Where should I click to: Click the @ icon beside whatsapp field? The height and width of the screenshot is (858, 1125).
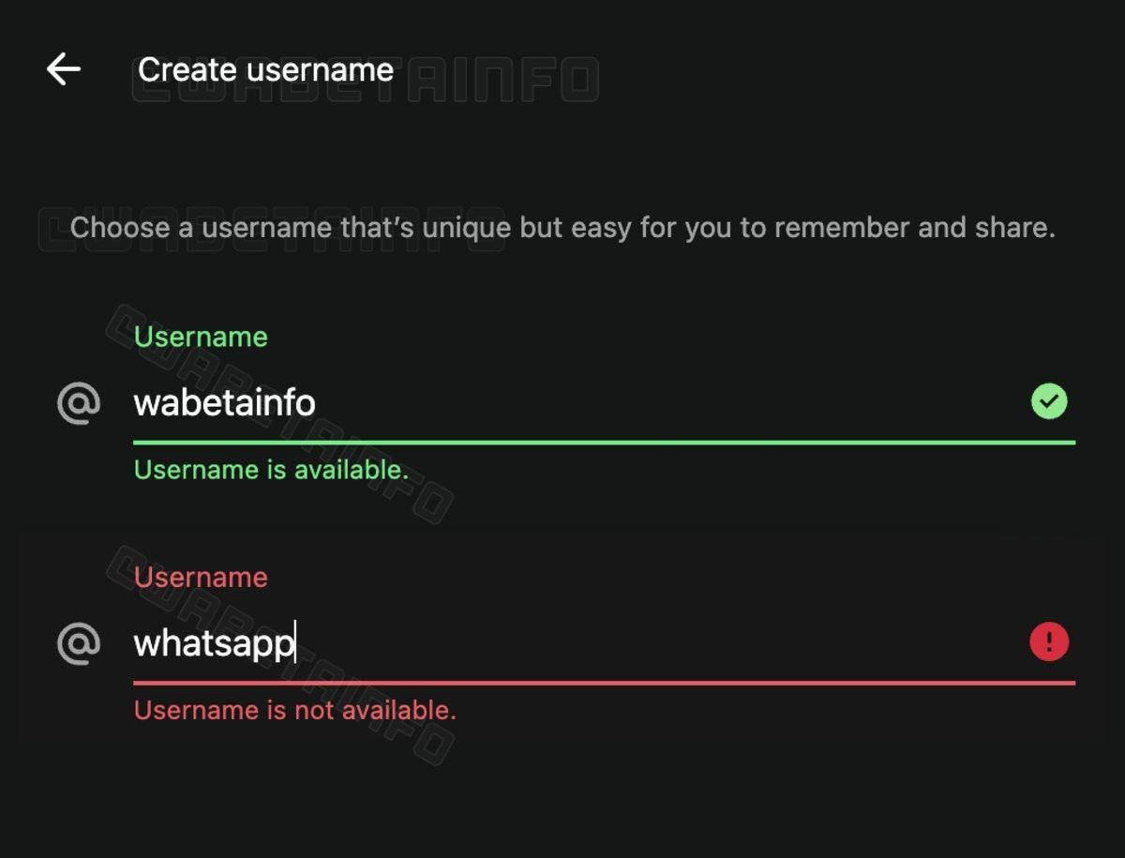pyautogui.click(x=81, y=643)
